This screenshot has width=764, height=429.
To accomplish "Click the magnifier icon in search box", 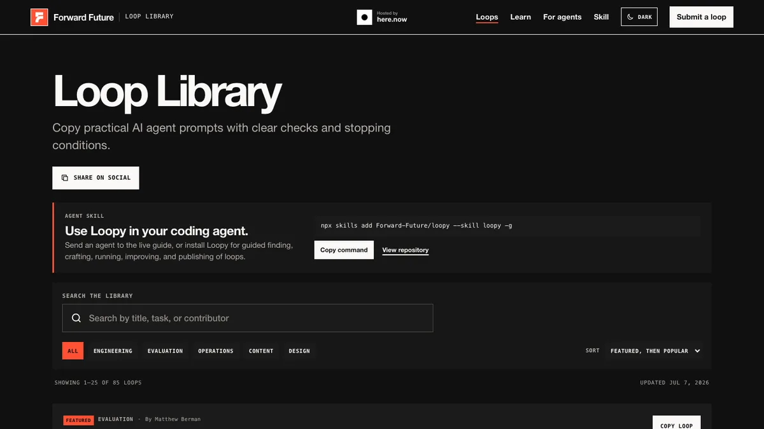I will tap(76, 318).
